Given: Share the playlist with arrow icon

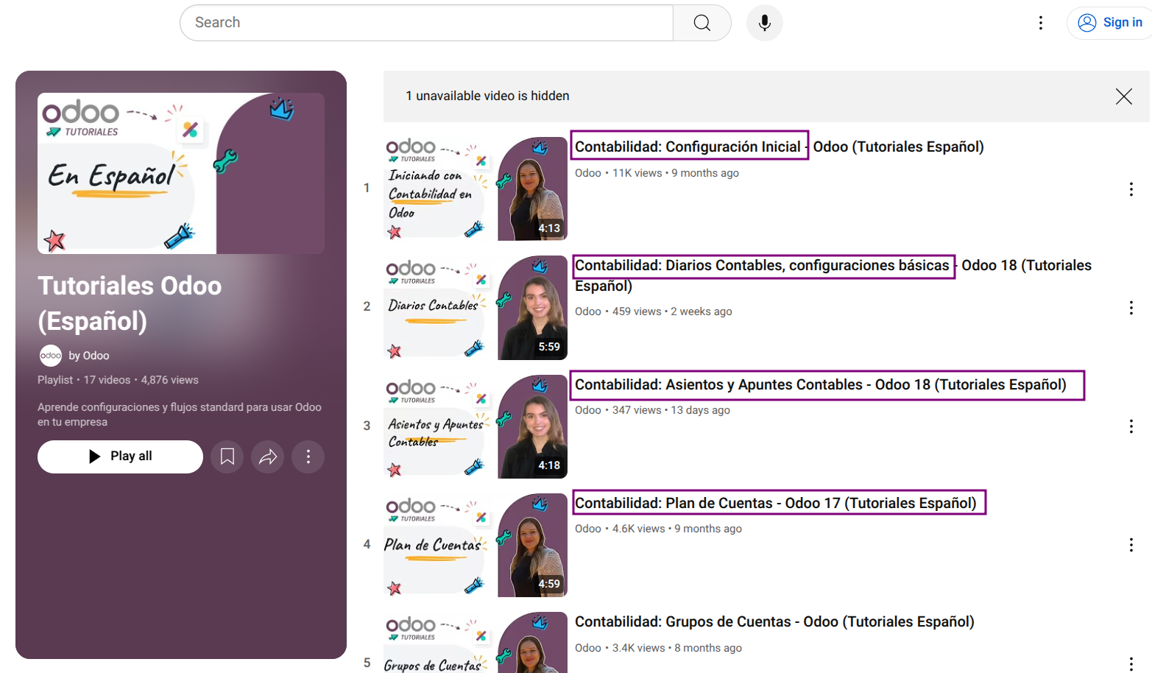Looking at the screenshot, I should [268, 457].
